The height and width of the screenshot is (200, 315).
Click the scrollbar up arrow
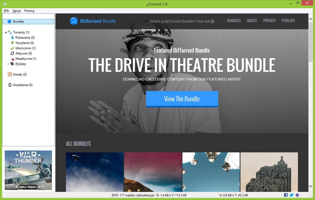pyautogui.click(x=311, y=19)
